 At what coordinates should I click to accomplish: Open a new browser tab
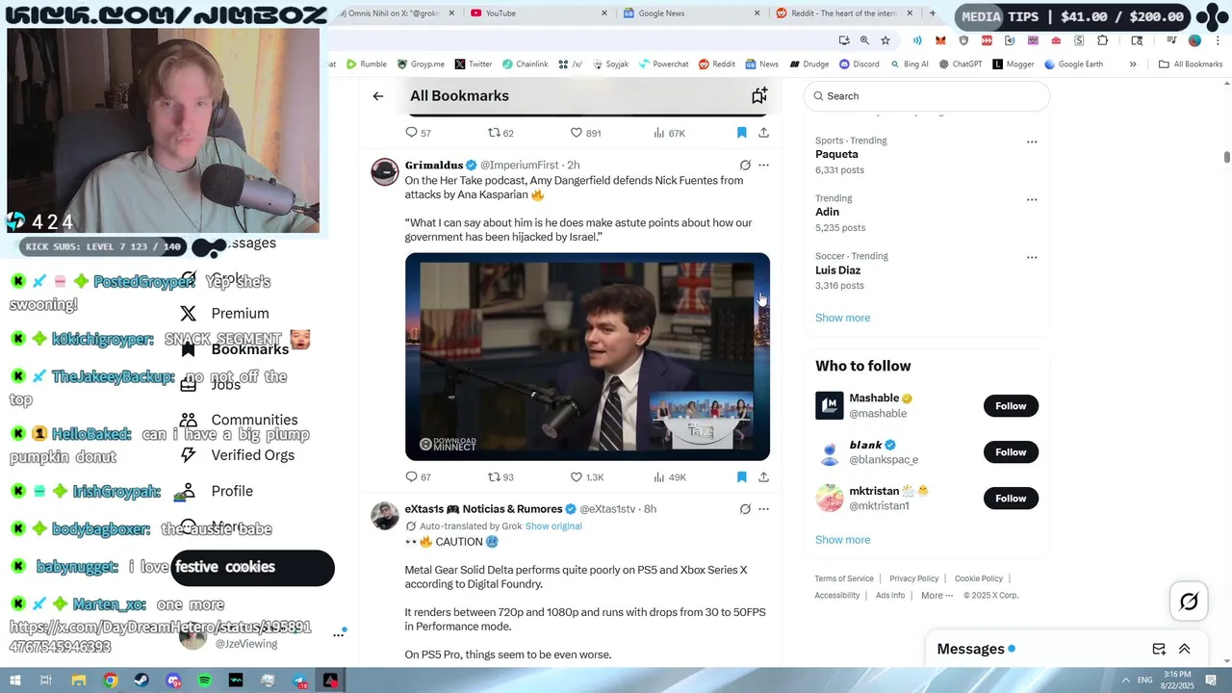[932, 13]
